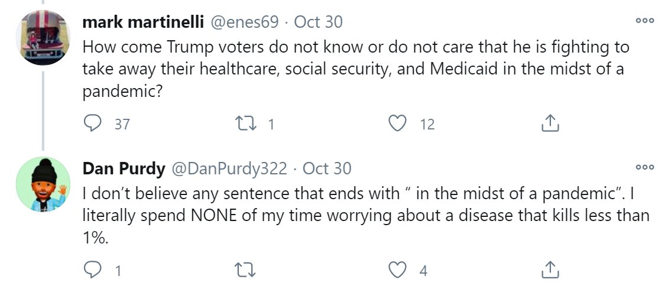Share Dan Purdy's tweet
The image size is (671, 289).
click(x=550, y=270)
